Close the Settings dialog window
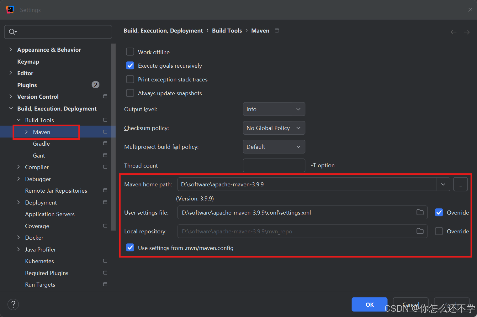The width and height of the screenshot is (477, 317). coord(470,10)
